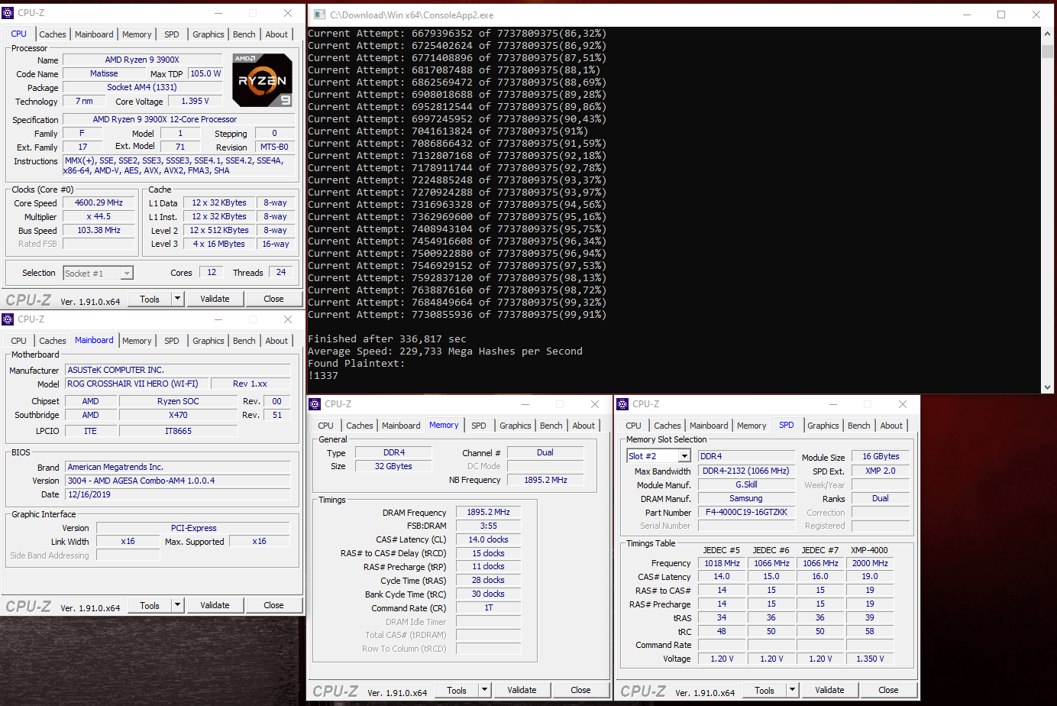
Task: Switch to the Memory tab in the SPD window
Action: pos(752,426)
